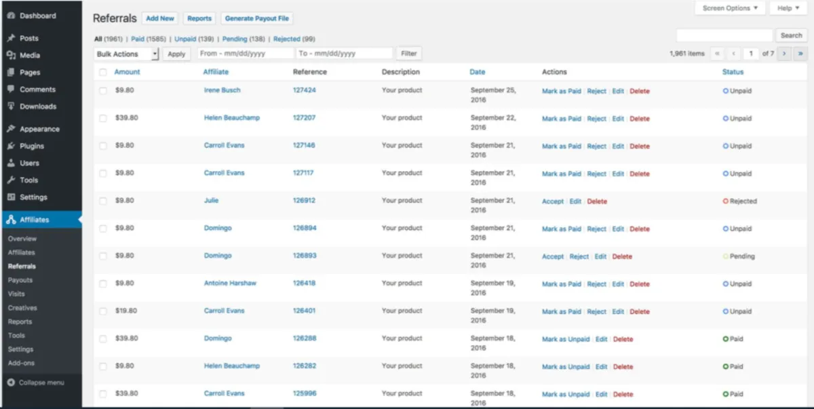This screenshot has height=409, width=814.
Task: Click the Appearance paintbrush icon
Action: click(11, 129)
